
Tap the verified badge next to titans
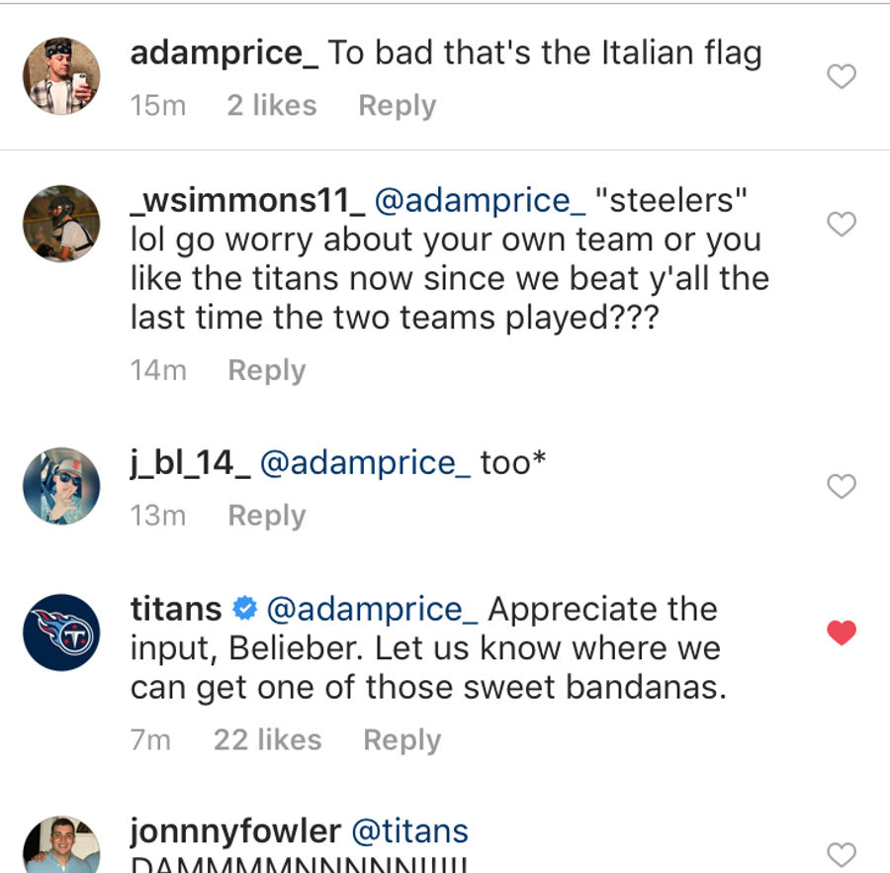tap(244, 609)
